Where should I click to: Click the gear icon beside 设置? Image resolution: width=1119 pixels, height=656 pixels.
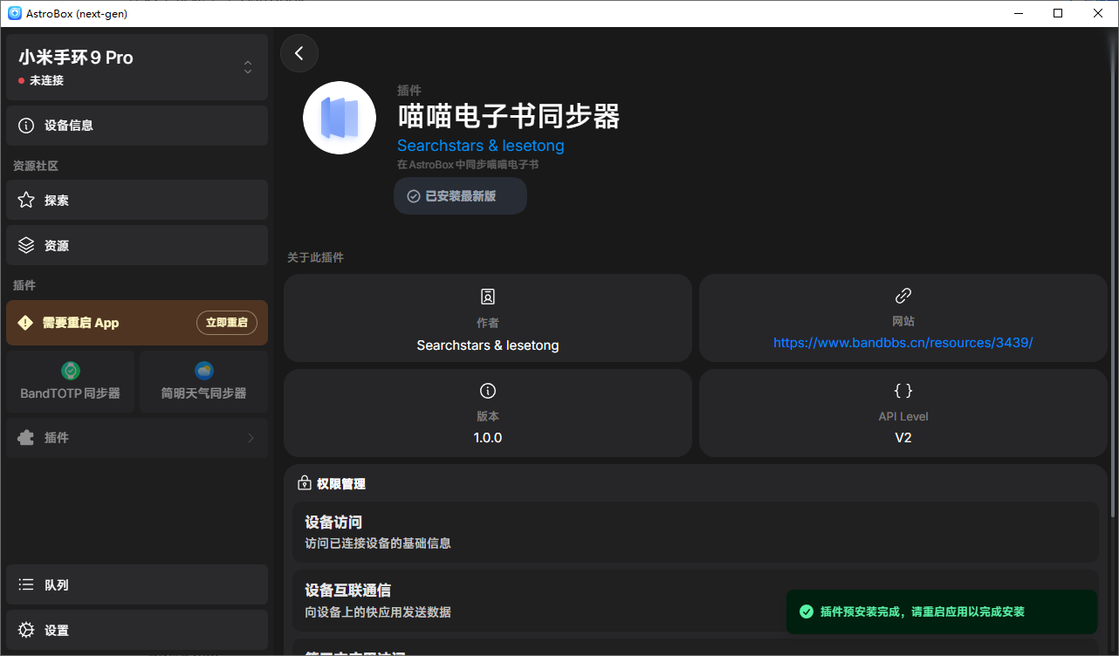pos(26,630)
